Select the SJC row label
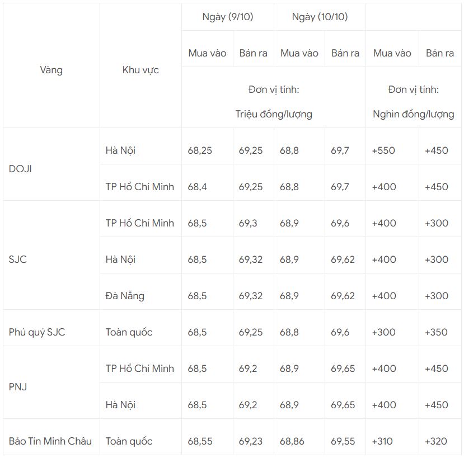This screenshot has width=464, height=458. (x=18, y=259)
